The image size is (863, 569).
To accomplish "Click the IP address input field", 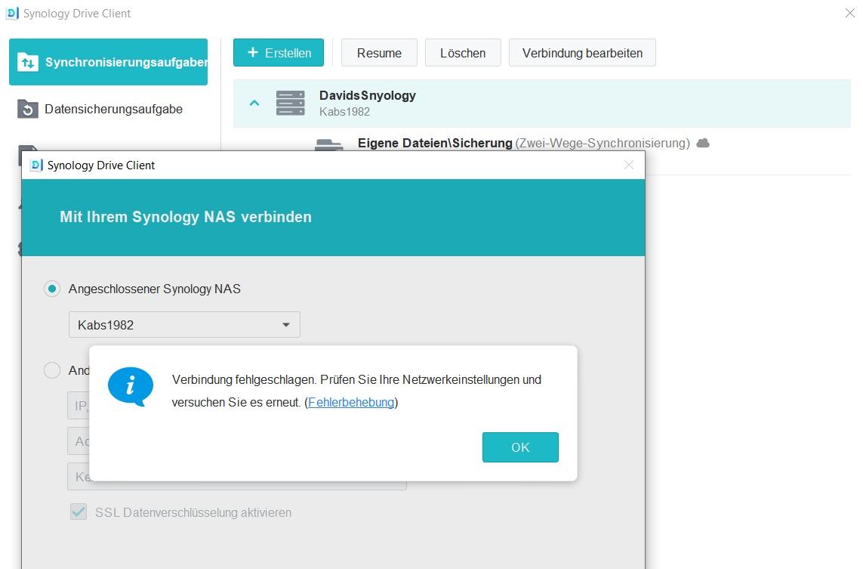I will pyautogui.click(x=79, y=406).
